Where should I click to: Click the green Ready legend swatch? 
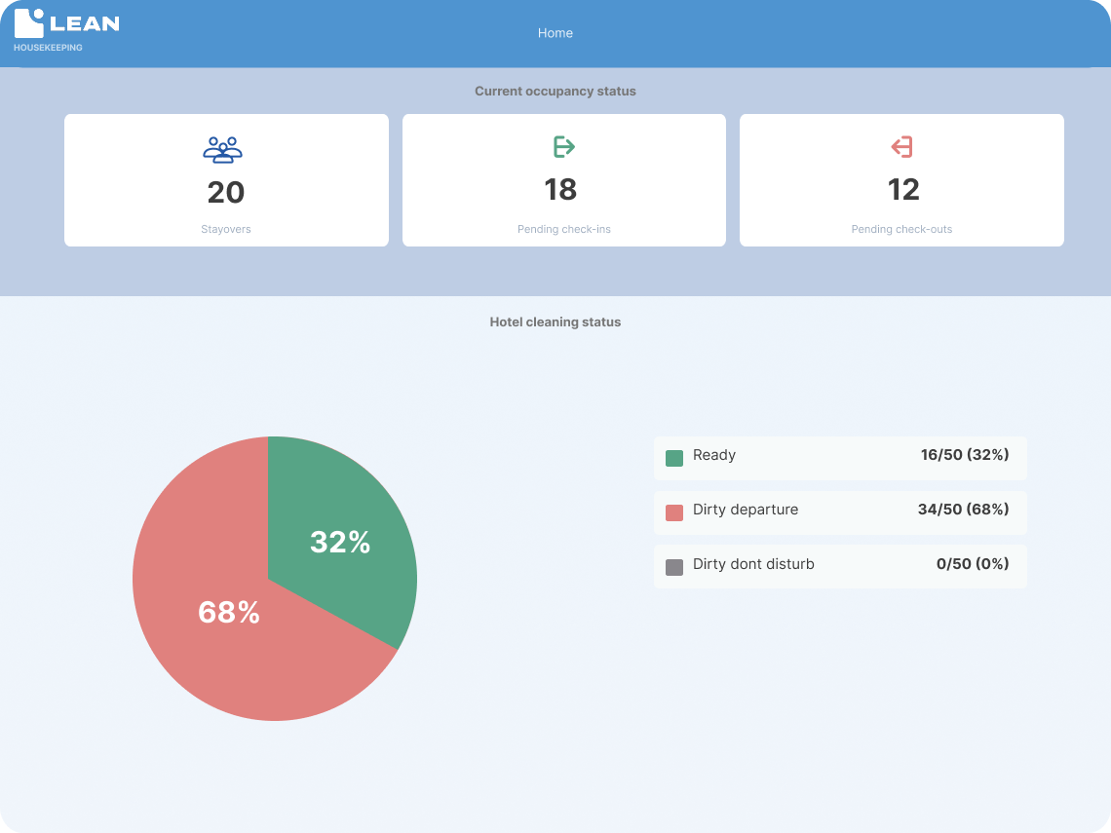point(674,458)
